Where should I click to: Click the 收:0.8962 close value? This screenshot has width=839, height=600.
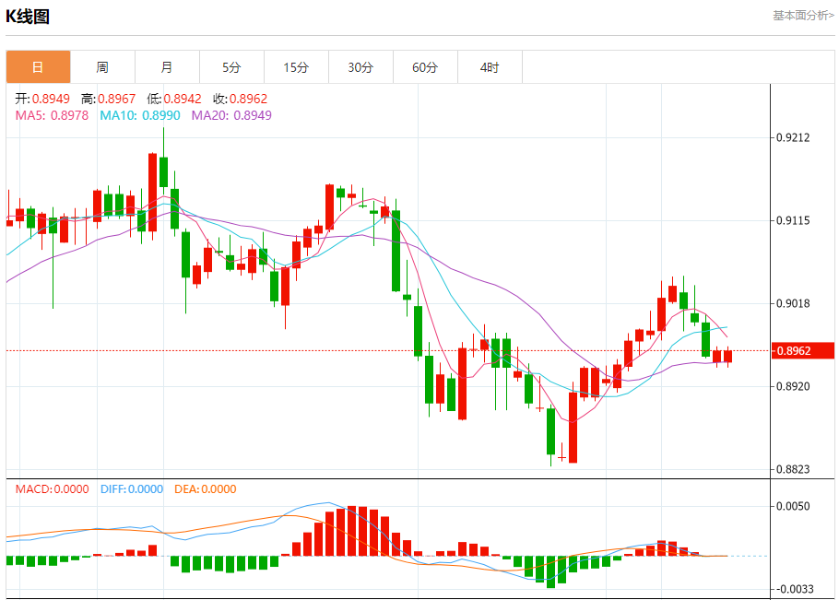click(241, 99)
